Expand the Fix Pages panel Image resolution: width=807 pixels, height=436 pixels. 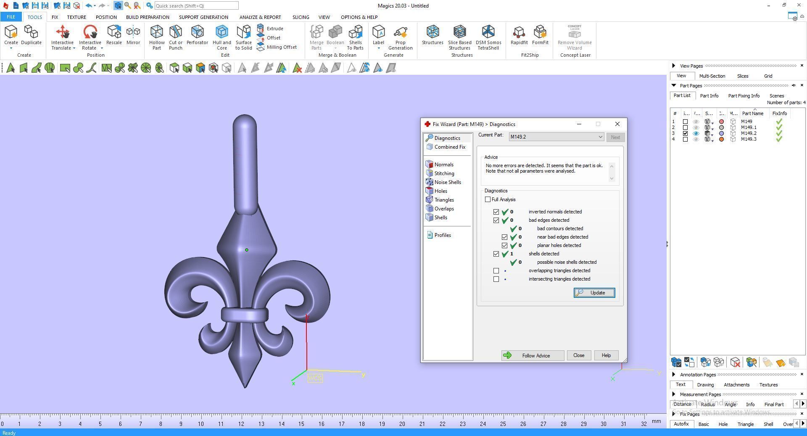[674, 414]
